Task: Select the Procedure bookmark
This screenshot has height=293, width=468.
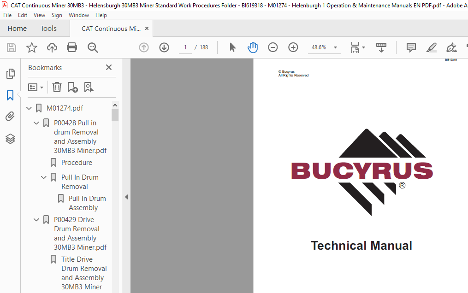Action: pyautogui.click(x=77, y=163)
